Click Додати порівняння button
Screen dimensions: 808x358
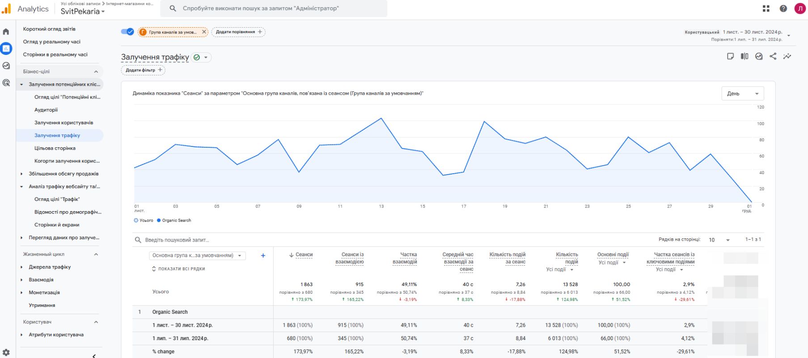(x=238, y=32)
